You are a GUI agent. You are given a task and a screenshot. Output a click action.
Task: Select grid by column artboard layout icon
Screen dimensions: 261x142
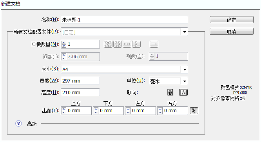pos(118,44)
